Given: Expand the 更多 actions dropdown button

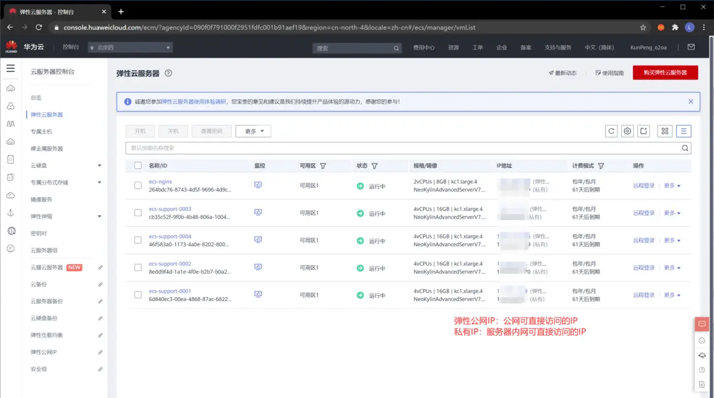Looking at the screenshot, I should (253, 131).
